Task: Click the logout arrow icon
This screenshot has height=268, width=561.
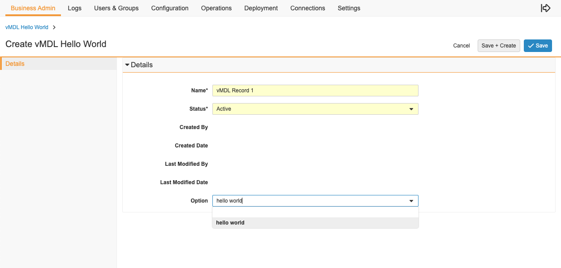Action: (x=545, y=8)
